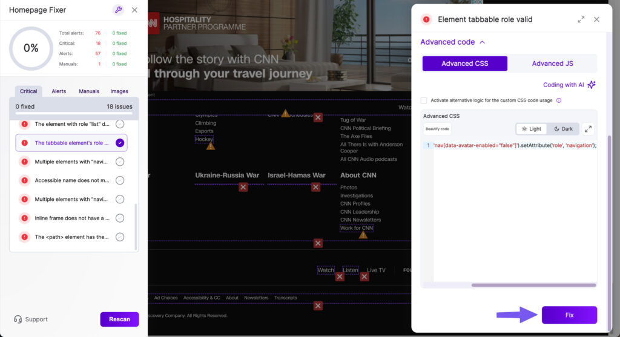
Task: Click the Rescan button
Action: [x=119, y=319]
